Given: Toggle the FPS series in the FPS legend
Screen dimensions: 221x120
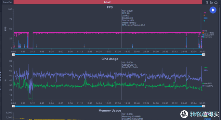Looking at the screenshot, I should [x=205, y=31].
